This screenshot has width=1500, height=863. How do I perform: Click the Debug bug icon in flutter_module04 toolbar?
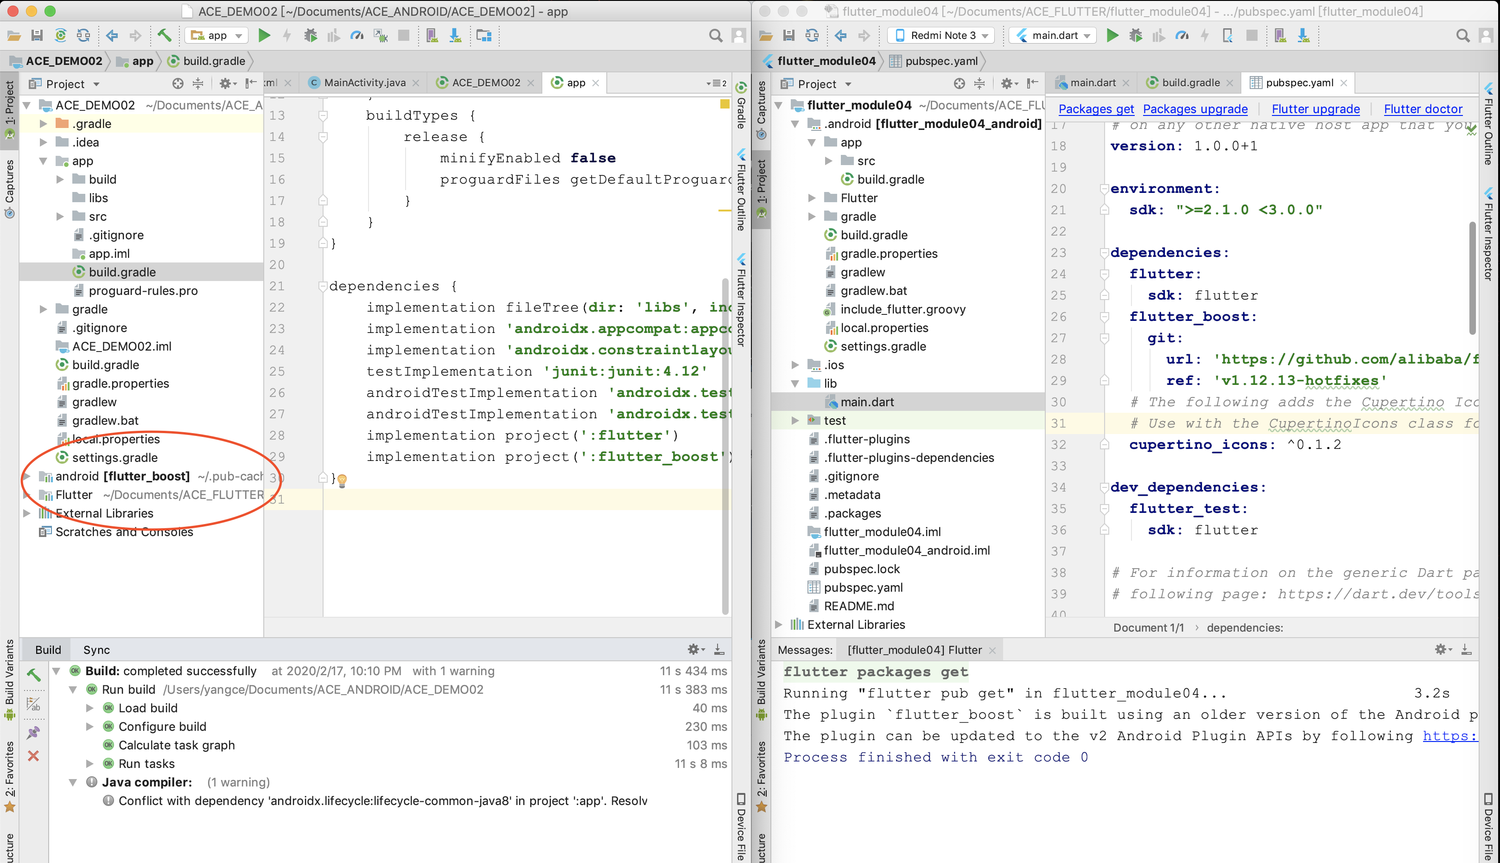click(1135, 36)
